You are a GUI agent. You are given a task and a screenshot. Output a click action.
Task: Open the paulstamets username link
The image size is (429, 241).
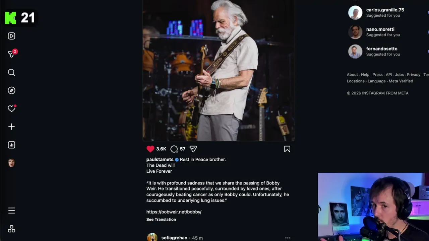coord(160,160)
